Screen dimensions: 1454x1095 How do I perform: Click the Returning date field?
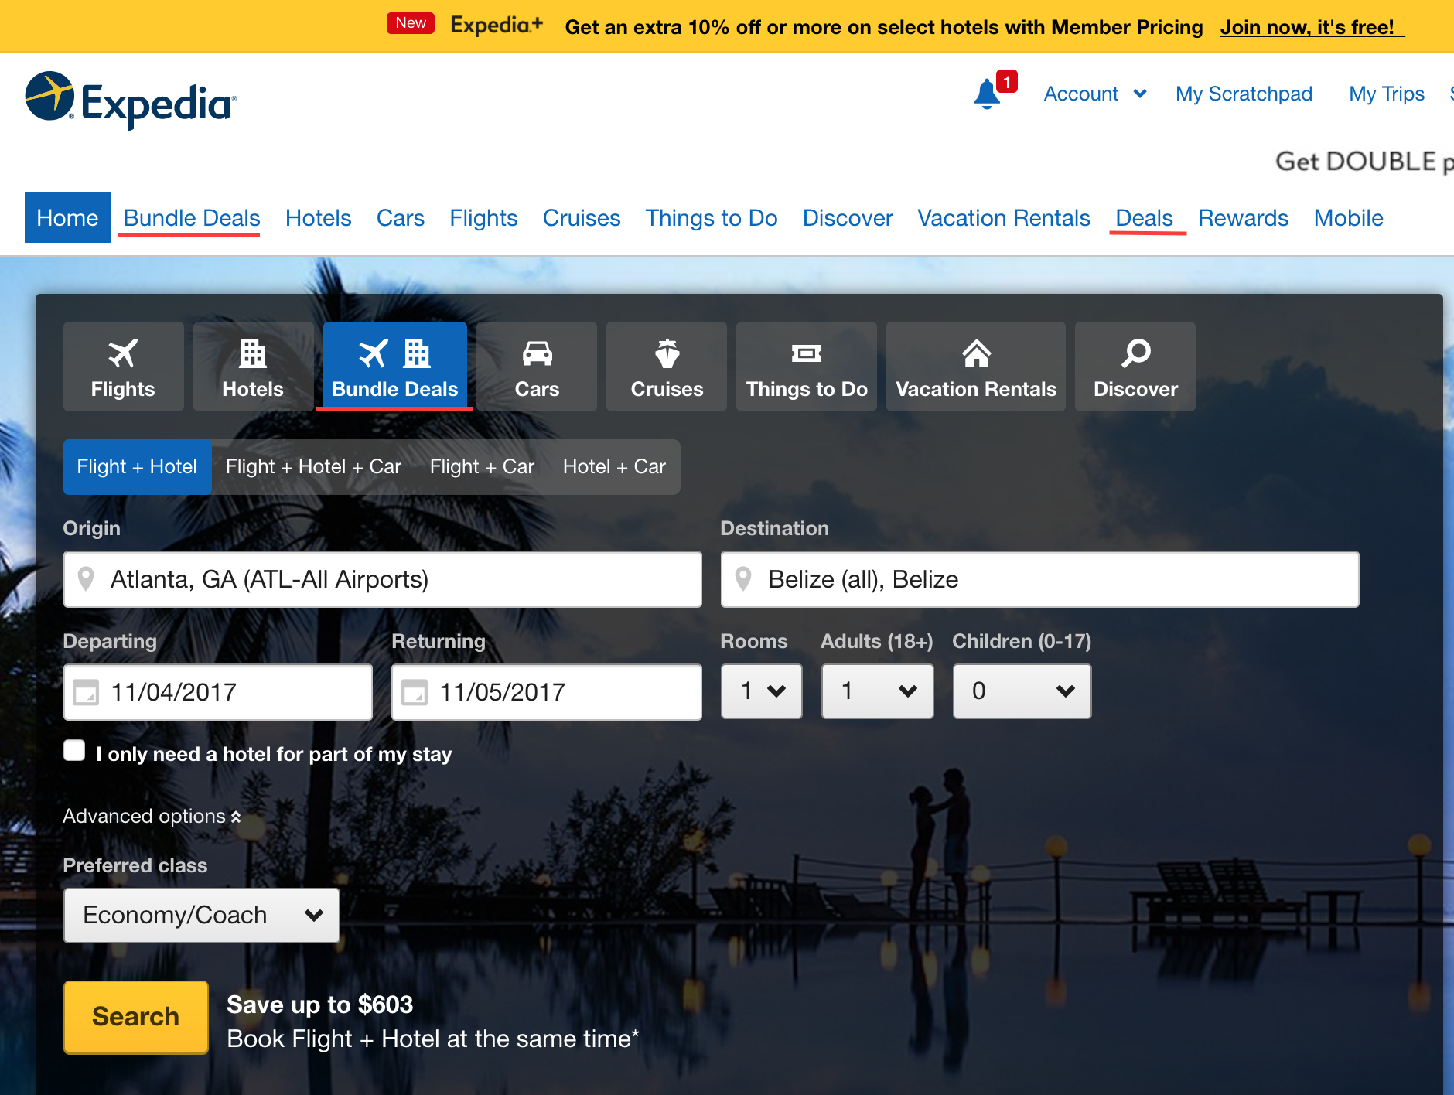(x=547, y=692)
